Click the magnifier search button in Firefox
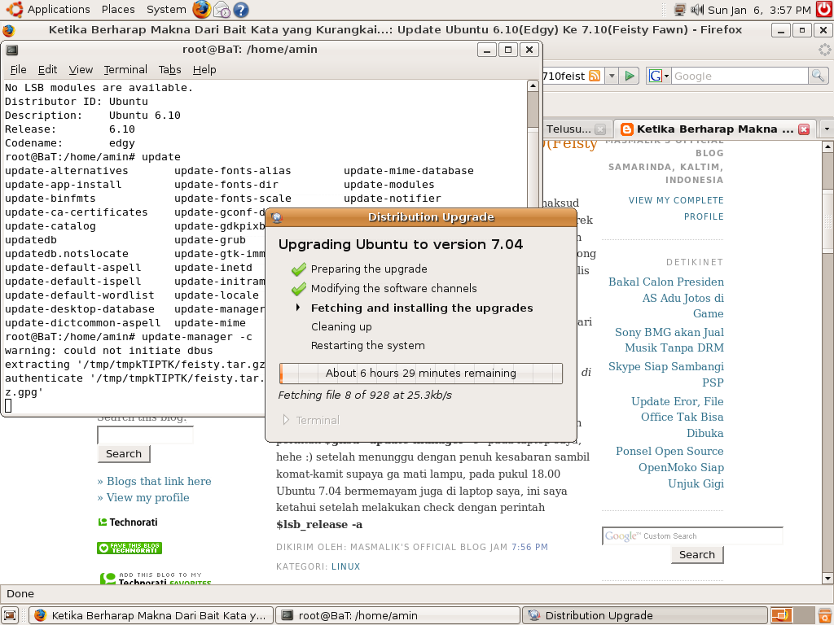This screenshot has height=625, width=834. 818,76
